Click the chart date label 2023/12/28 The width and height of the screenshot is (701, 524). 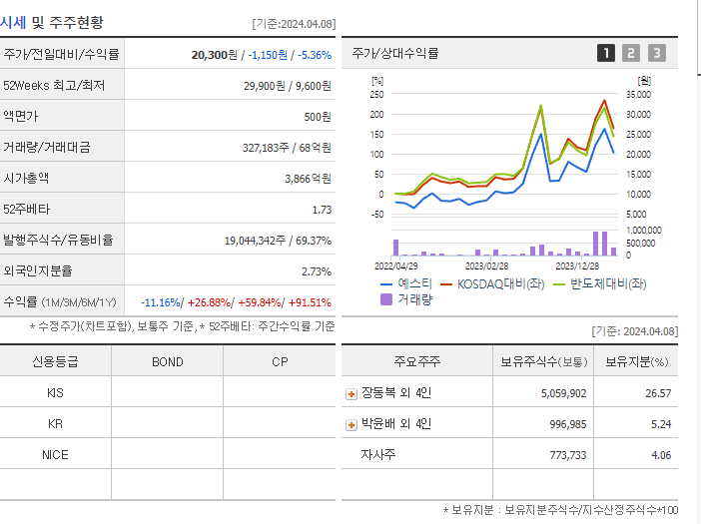(x=577, y=266)
